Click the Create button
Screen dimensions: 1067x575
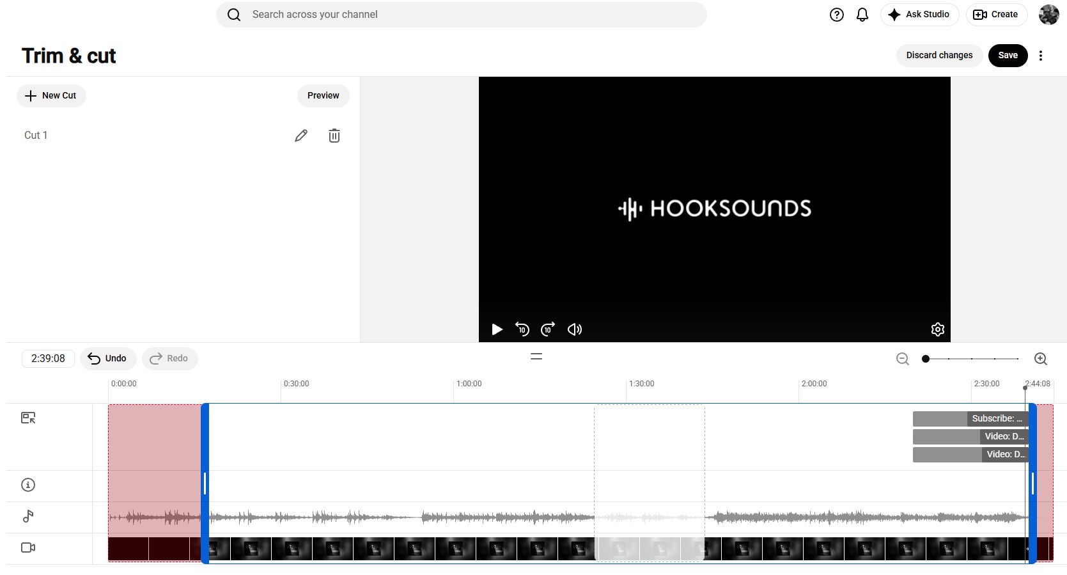[996, 15]
